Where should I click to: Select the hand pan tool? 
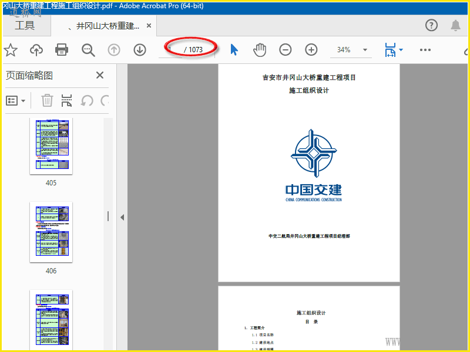pos(260,50)
